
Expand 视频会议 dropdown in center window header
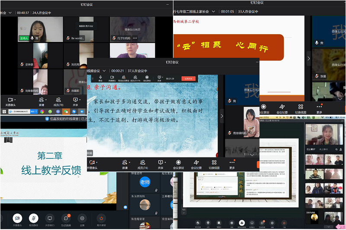pos(103,71)
